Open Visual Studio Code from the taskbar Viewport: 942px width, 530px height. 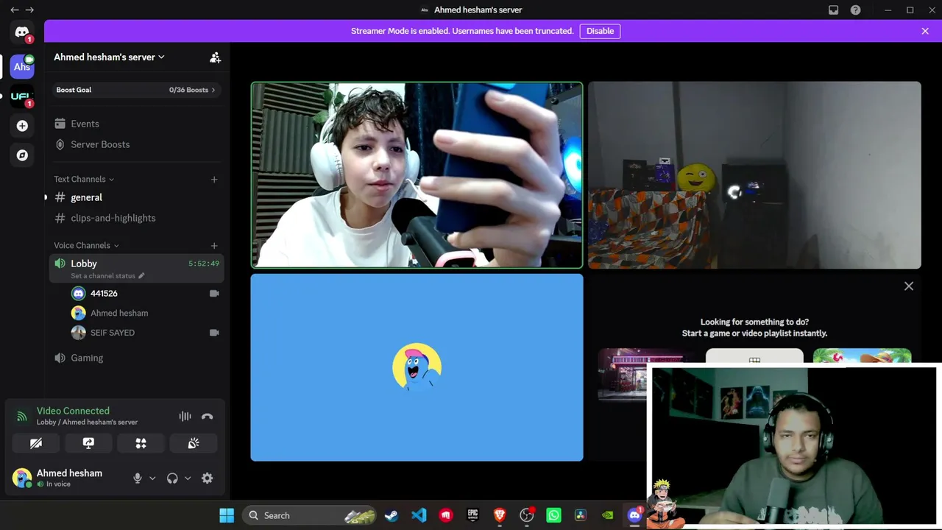coord(419,515)
